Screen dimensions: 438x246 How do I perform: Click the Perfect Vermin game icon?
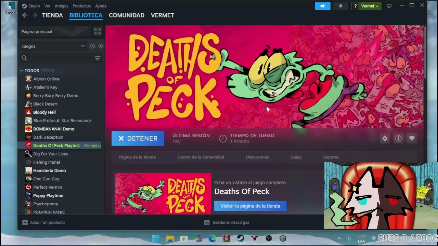pyautogui.click(x=28, y=187)
